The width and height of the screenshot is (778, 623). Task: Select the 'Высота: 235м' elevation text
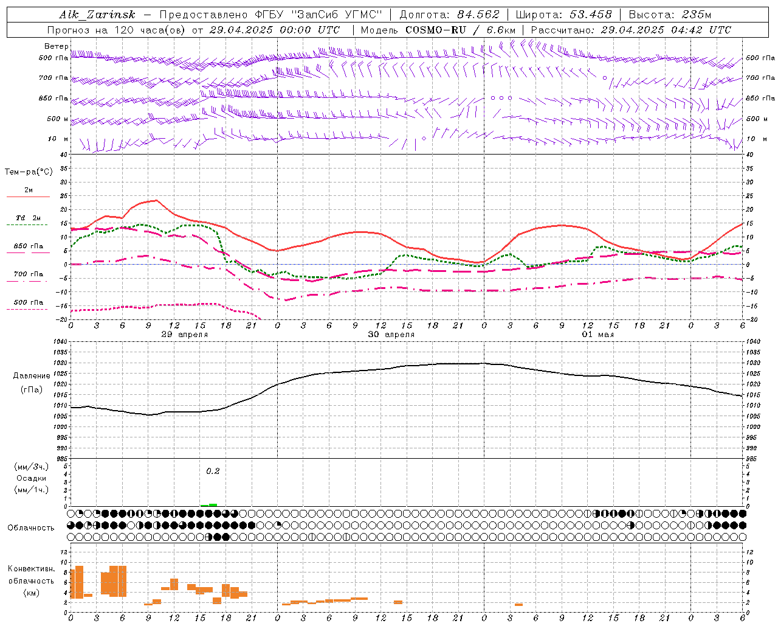click(670, 15)
